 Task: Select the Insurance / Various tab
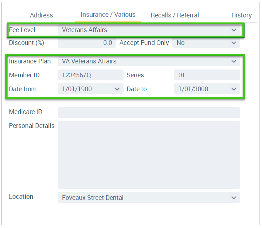[108, 15]
